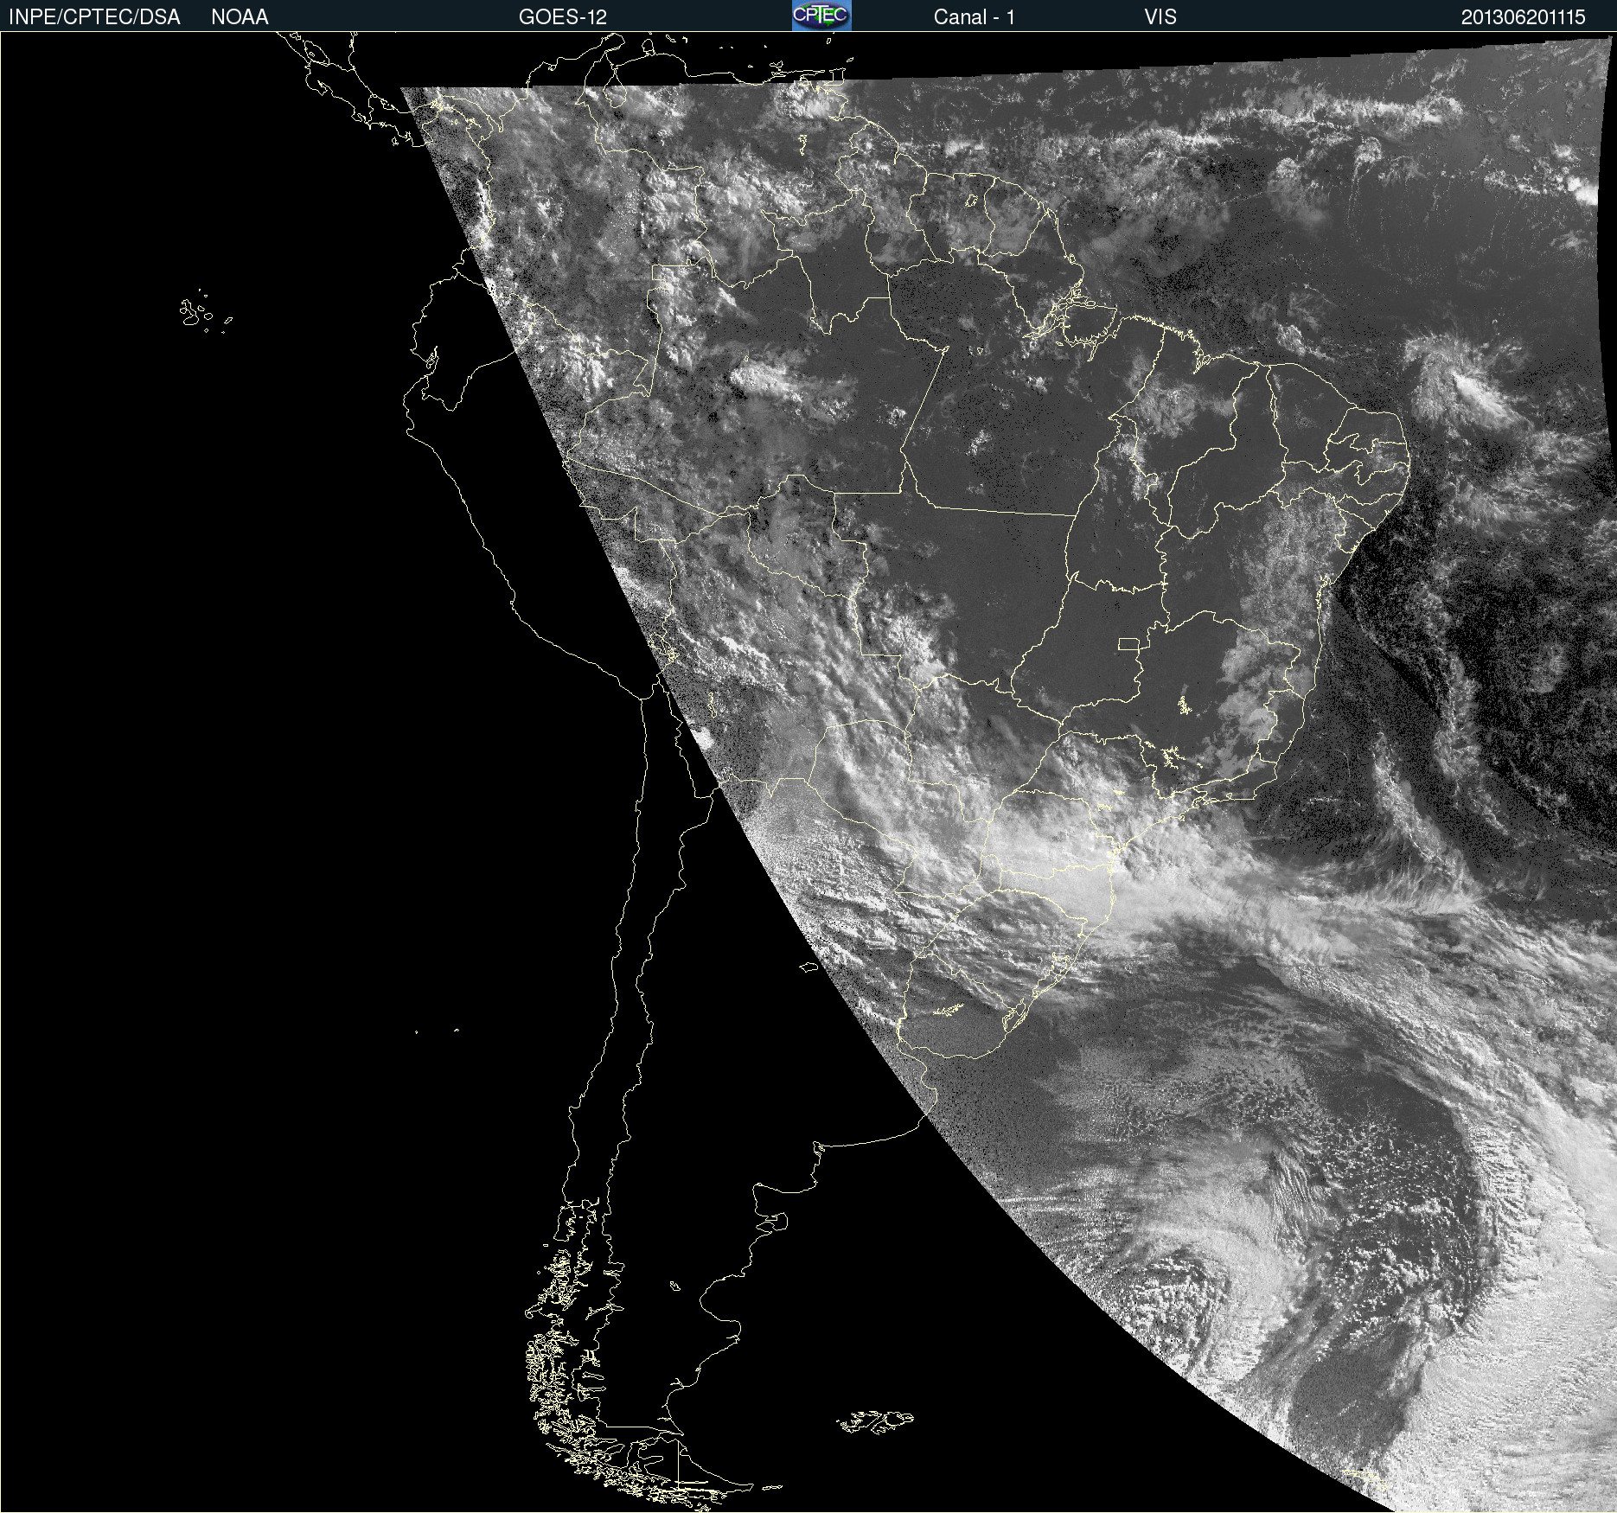The width and height of the screenshot is (1617, 1513).
Task: Click the 201306201115 timestamp
Action: click(1523, 17)
